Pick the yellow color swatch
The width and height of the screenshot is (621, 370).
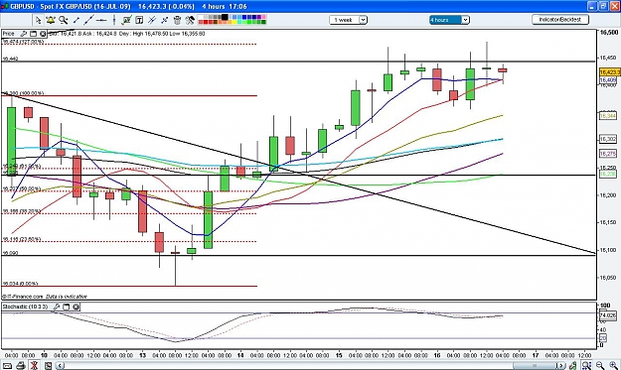234,22
